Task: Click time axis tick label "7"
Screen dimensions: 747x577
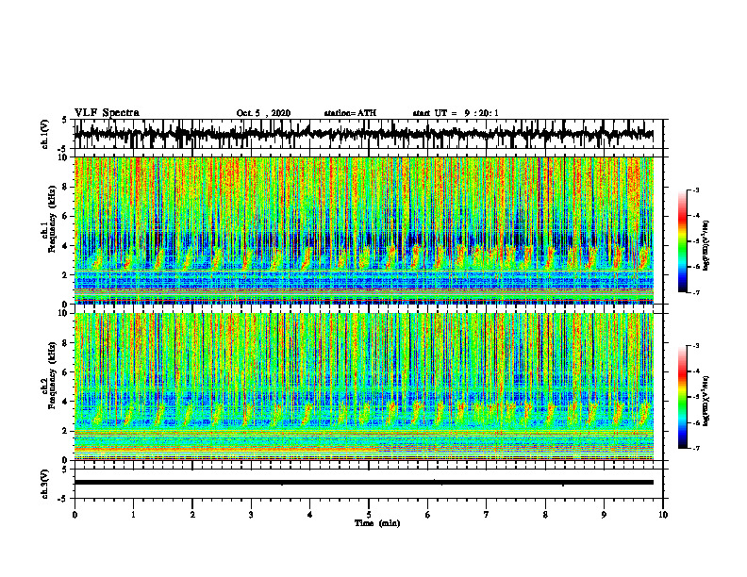Action: tap(487, 515)
